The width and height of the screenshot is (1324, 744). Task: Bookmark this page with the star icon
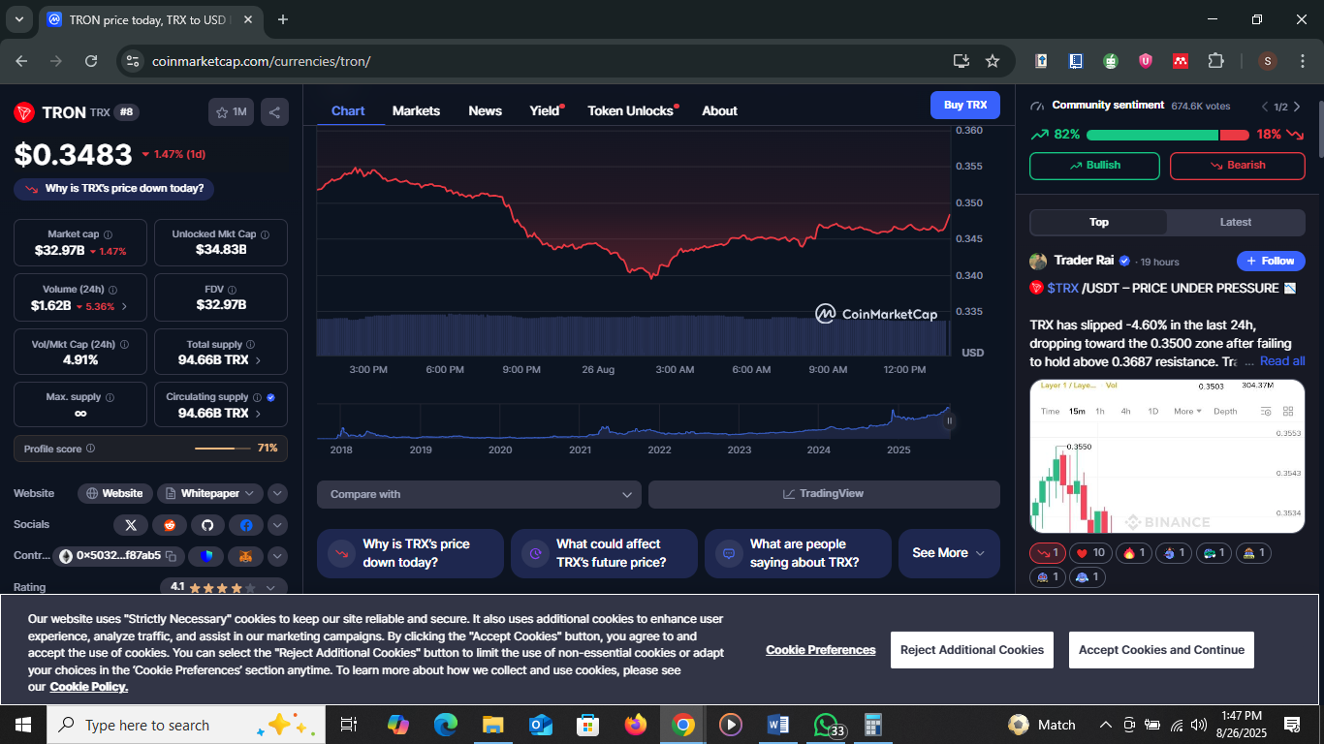tap(993, 61)
